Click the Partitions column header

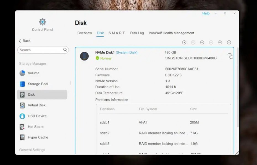point(107,109)
